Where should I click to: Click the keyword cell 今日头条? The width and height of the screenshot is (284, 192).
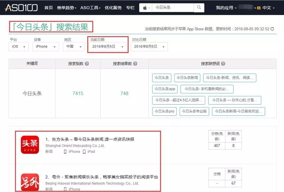32,93
